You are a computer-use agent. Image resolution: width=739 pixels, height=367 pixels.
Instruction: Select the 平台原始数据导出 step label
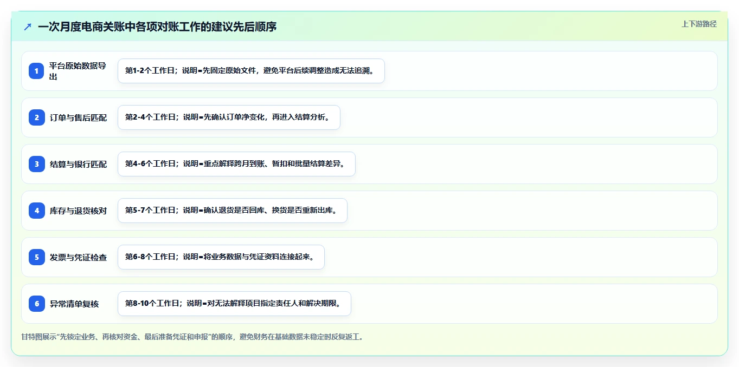78,71
